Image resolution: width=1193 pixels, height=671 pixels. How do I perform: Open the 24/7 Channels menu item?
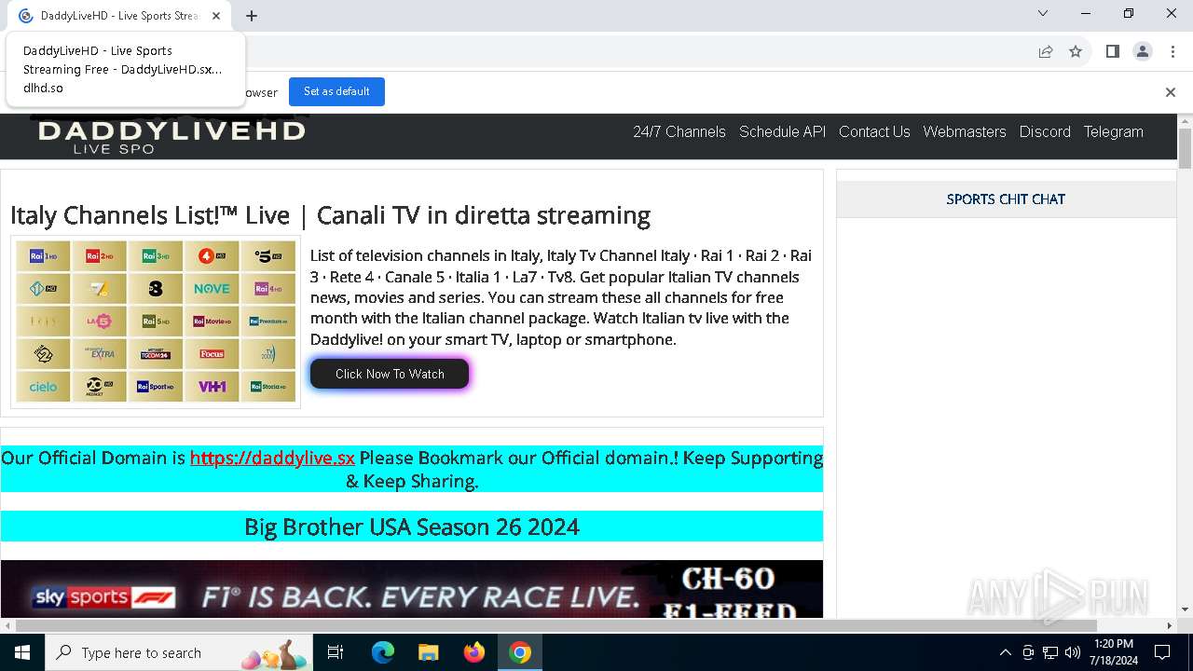click(679, 131)
